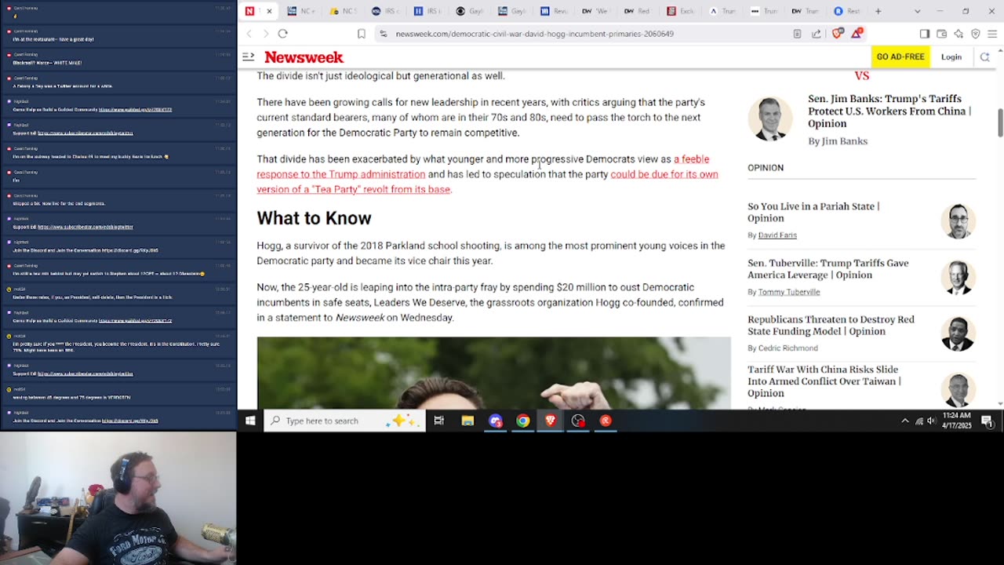The height and width of the screenshot is (565, 1004).
Task: Reload the Newsweek page
Action: [283, 34]
